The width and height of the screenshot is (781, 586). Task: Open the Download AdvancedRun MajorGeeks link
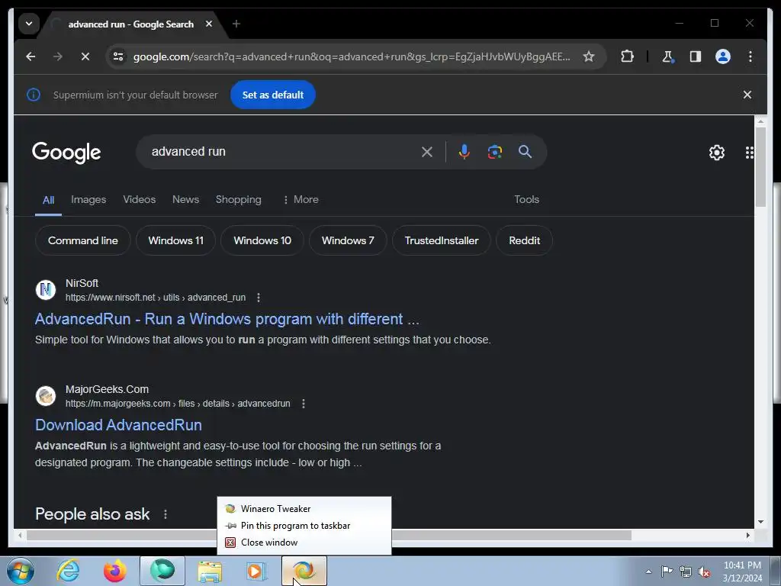click(x=118, y=425)
